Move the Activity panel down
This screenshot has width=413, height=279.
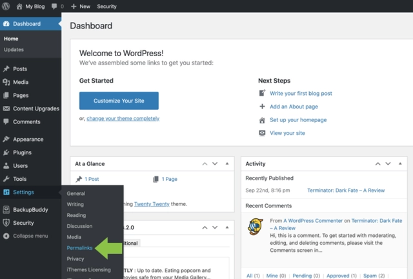386,164
